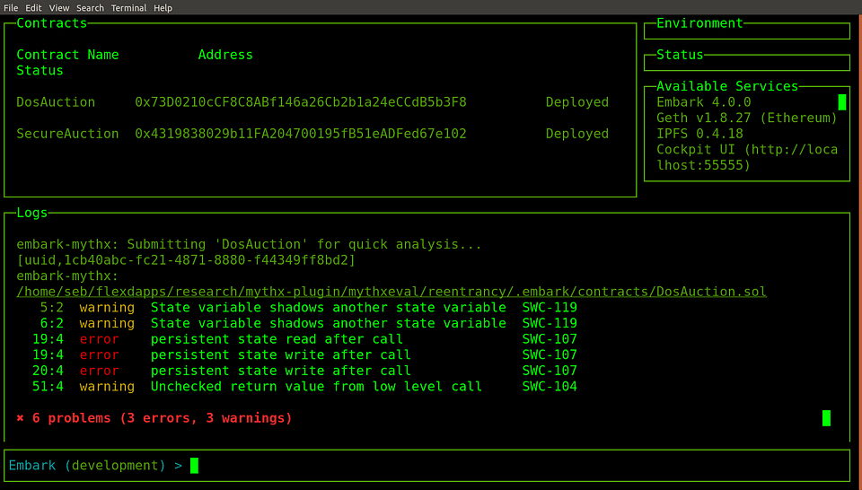Open the Edit menu
The image size is (862, 490).
pyautogui.click(x=33, y=8)
